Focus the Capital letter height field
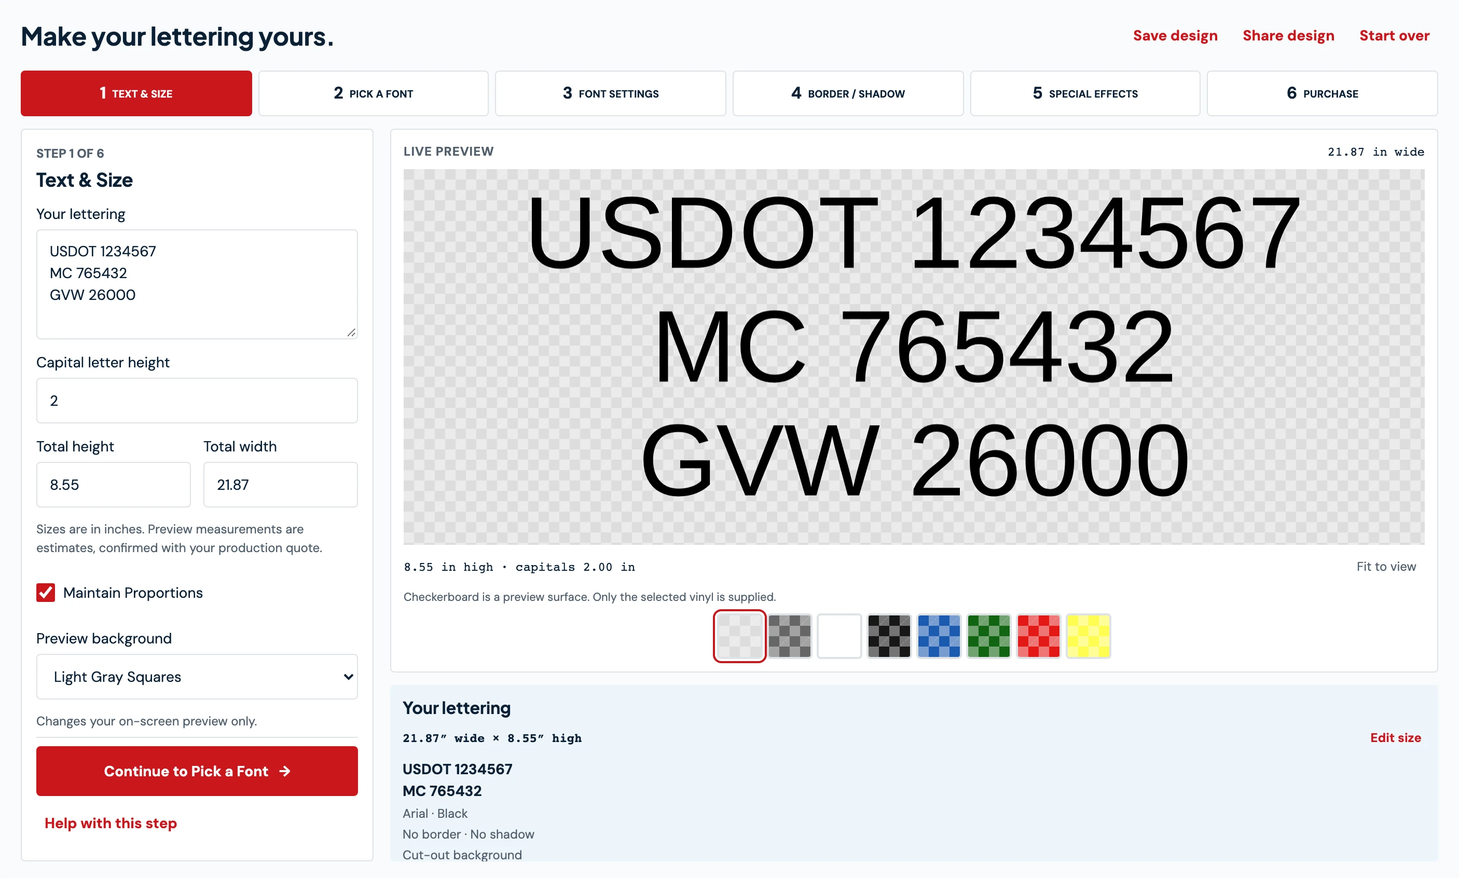This screenshot has height=878, width=1459. [x=197, y=401]
